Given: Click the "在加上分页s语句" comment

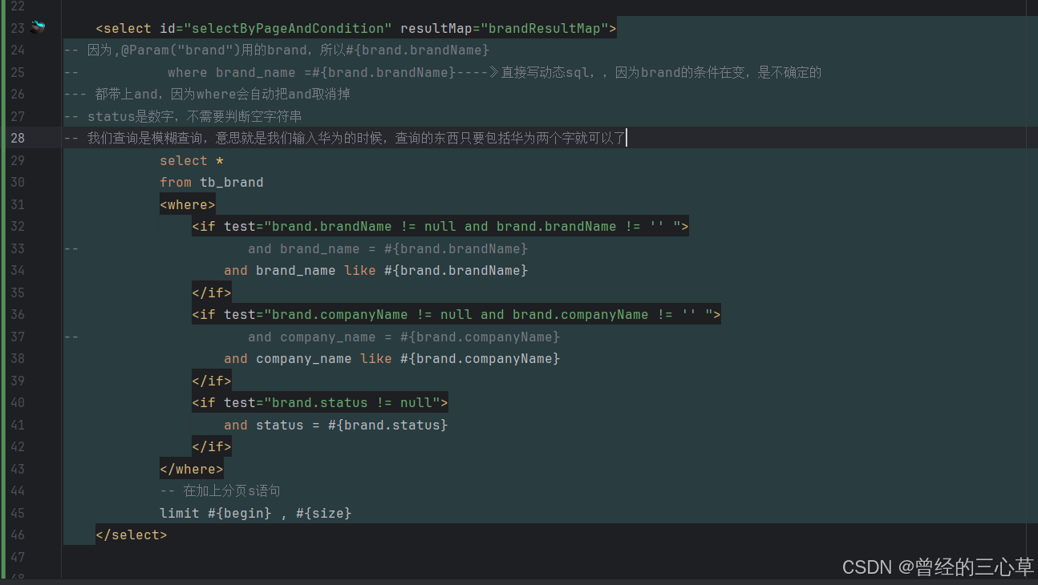Looking at the screenshot, I should [x=220, y=491].
